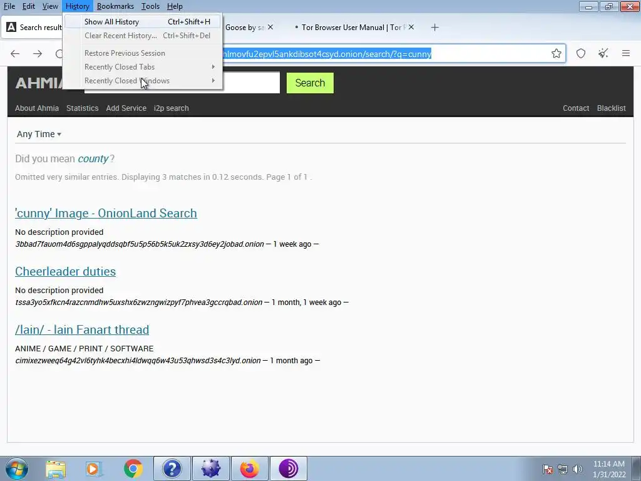
Task: Click the green Search button
Action: 310,83
